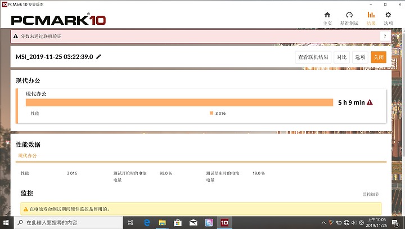Click the PCMark 10 logo
405x229 pixels.
pyautogui.click(x=58, y=20)
